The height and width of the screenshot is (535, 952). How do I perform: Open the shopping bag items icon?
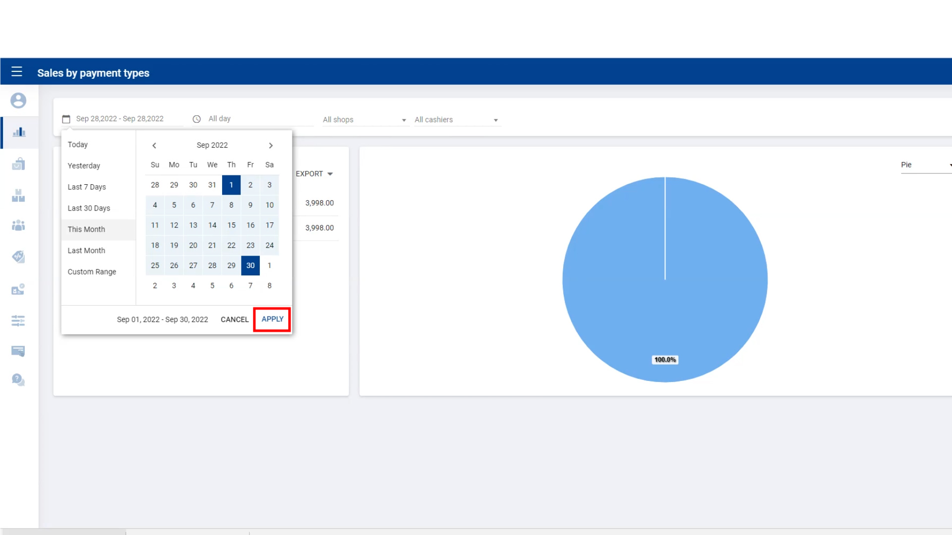click(18, 164)
